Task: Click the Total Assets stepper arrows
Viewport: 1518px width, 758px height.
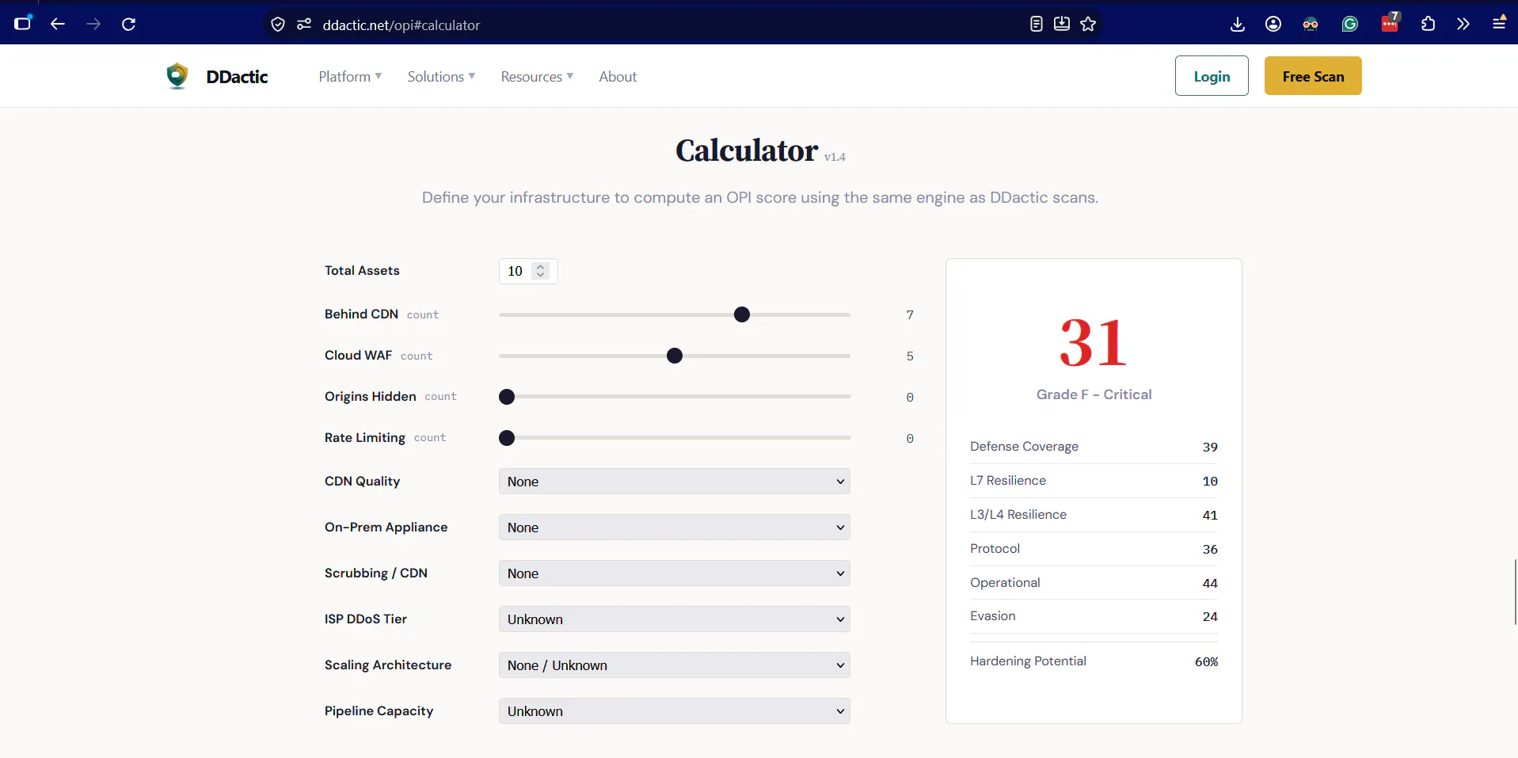Action: (x=541, y=271)
